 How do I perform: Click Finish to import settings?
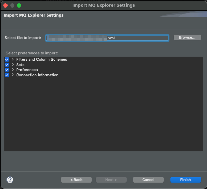click(186, 180)
